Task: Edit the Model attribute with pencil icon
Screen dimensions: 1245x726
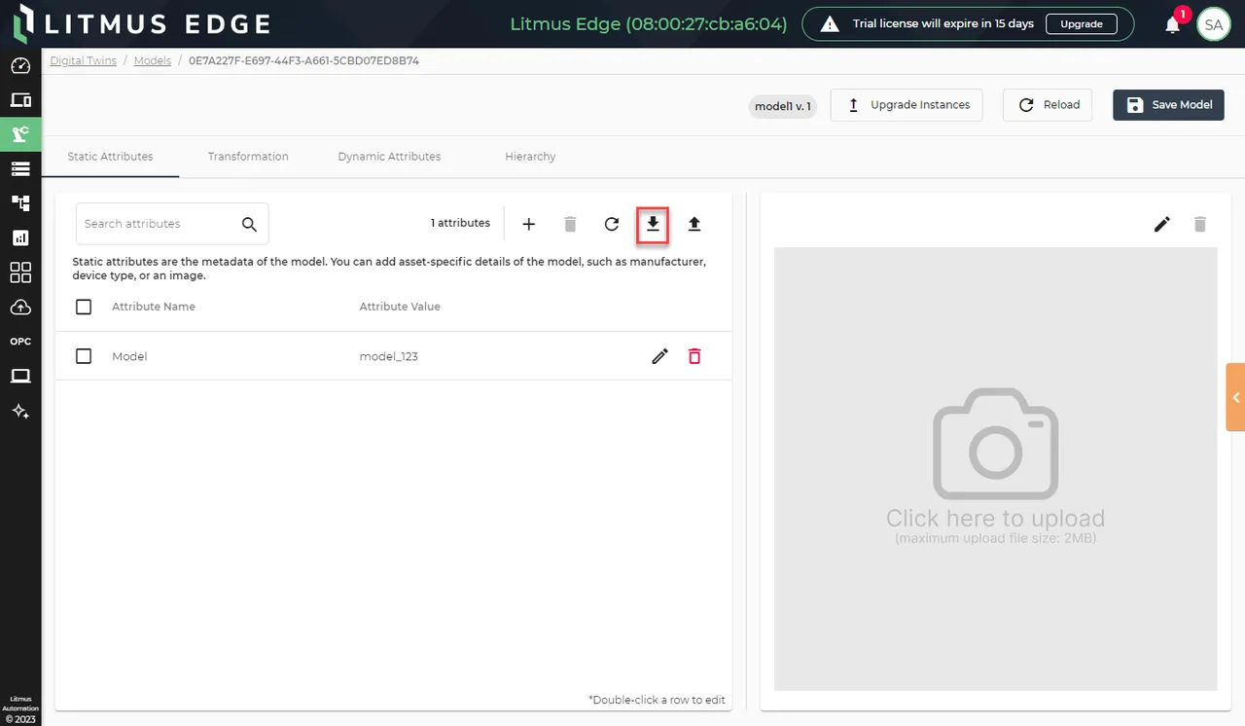Action: coord(659,355)
